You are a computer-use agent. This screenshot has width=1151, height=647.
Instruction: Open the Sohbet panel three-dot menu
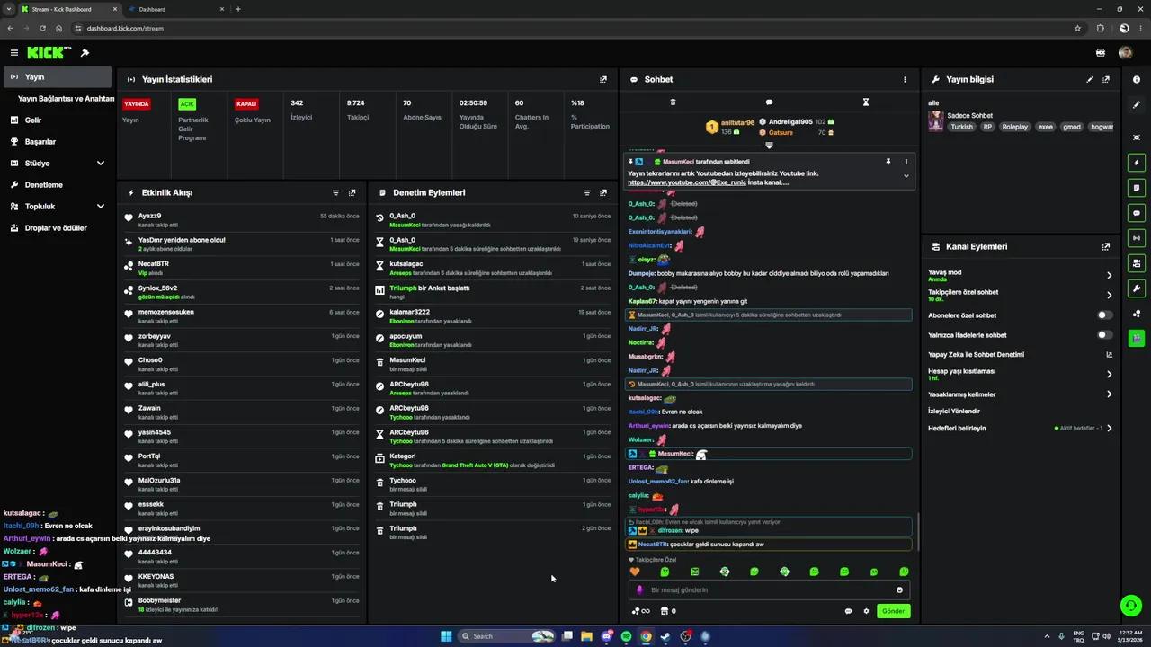pos(905,79)
